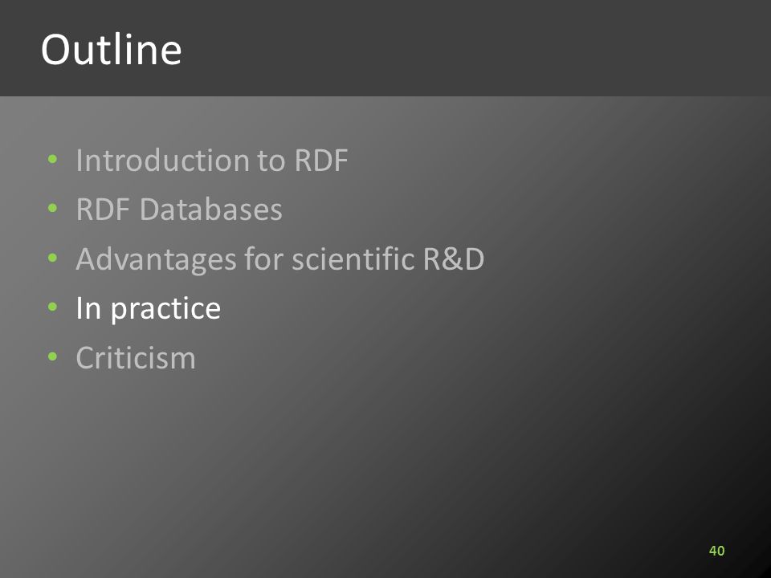Screen dimensions: 771x578
Task: Click the word "scientific" in third bullet
Action: point(353,258)
